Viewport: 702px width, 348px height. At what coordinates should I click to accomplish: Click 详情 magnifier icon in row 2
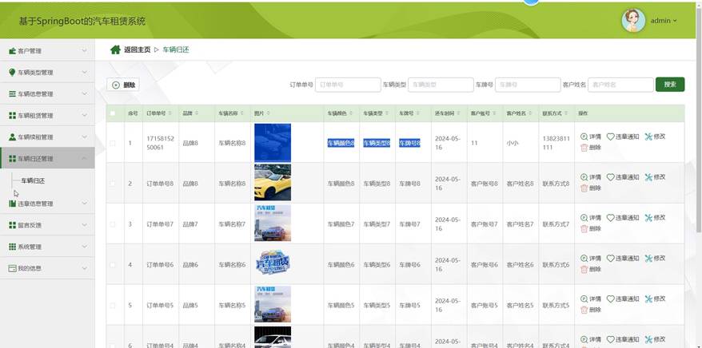click(x=584, y=177)
